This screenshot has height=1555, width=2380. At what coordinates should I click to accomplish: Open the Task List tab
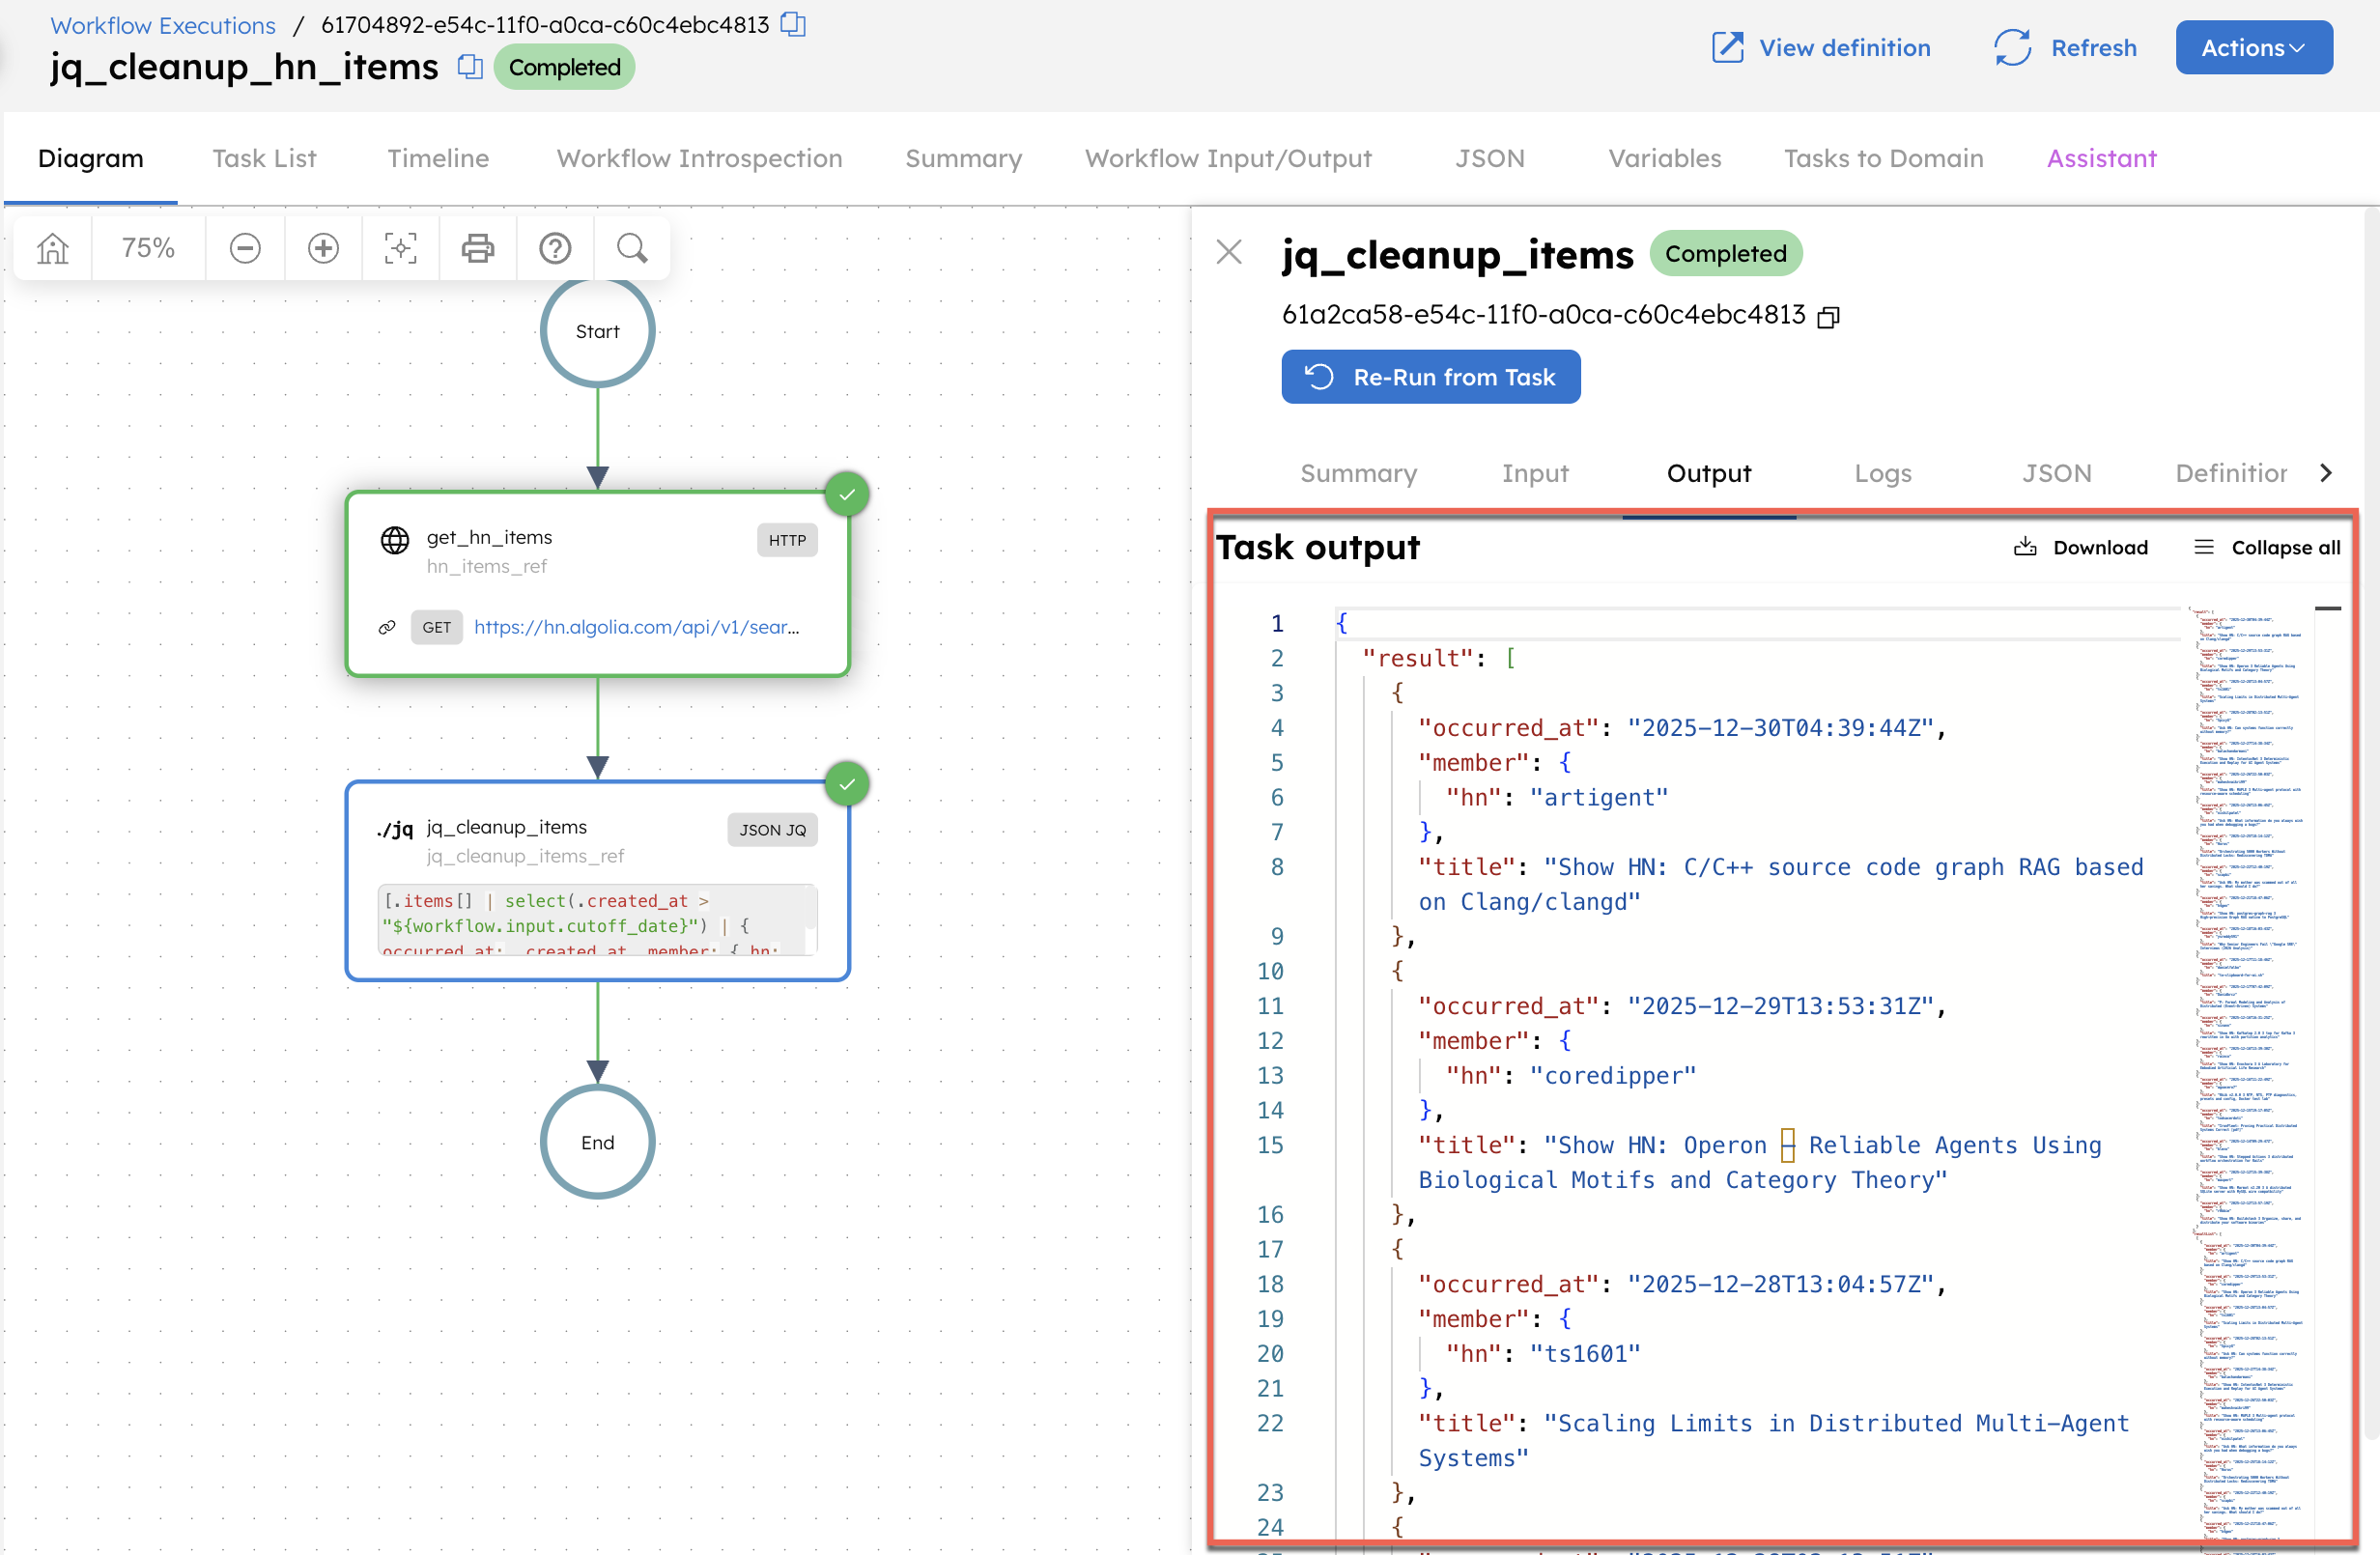[263, 158]
